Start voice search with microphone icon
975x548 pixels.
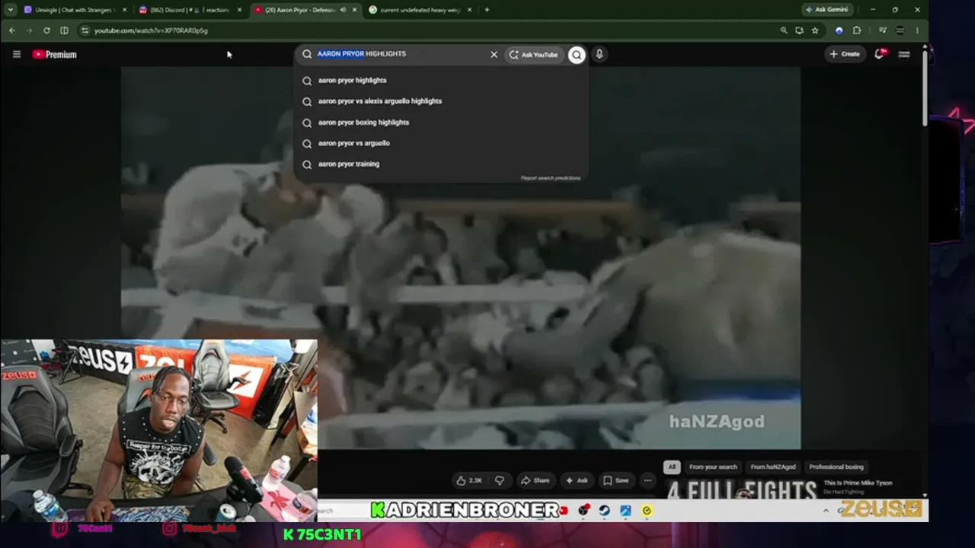[x=599, y=54]
